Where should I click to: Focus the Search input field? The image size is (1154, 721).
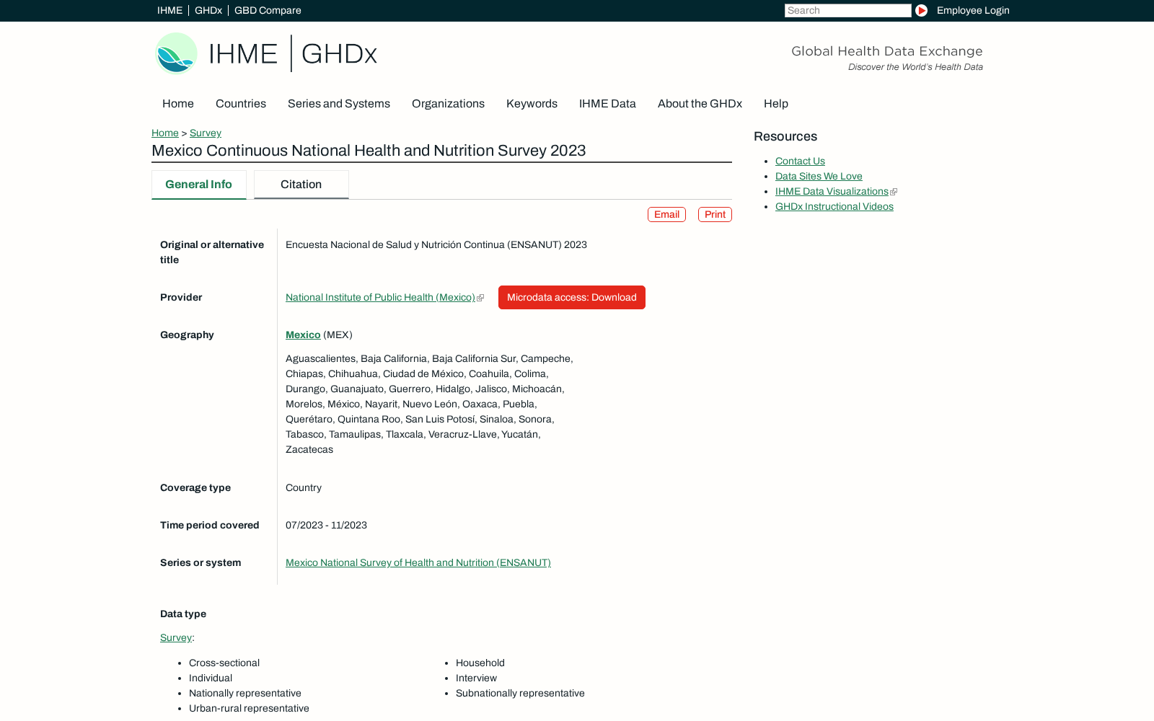pyautogui.click(x=848, y=10)
